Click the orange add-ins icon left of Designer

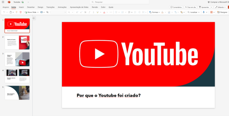coord(211,12)
